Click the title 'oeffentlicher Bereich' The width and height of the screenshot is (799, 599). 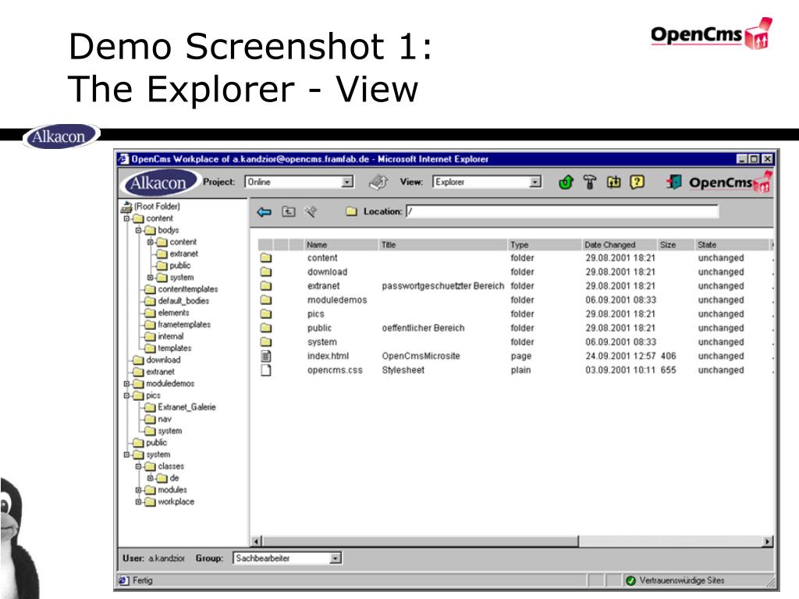pos(423,328)
